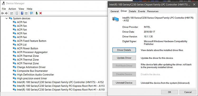Click the System devices category icon
The height and width of the screenshot is (96, 198).
(x=11, y=18)
